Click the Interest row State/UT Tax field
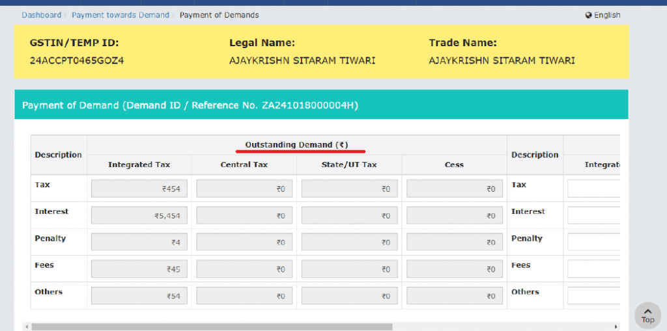Screen dimensions: 667x331 coord(350,215)
